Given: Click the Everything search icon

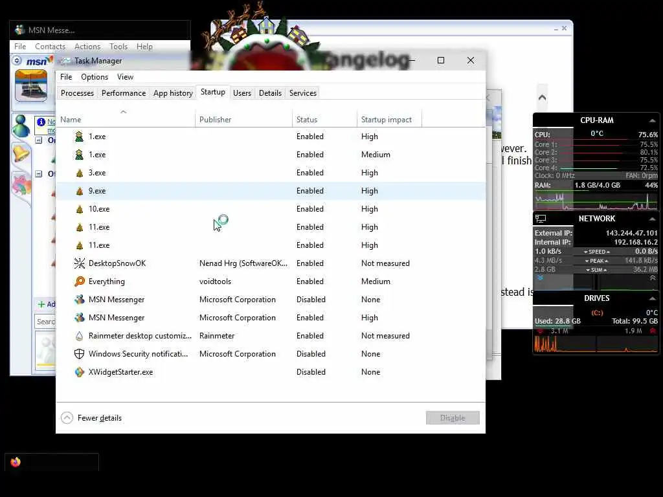Looking at the screenshot, I should click(x=79, y=282).
